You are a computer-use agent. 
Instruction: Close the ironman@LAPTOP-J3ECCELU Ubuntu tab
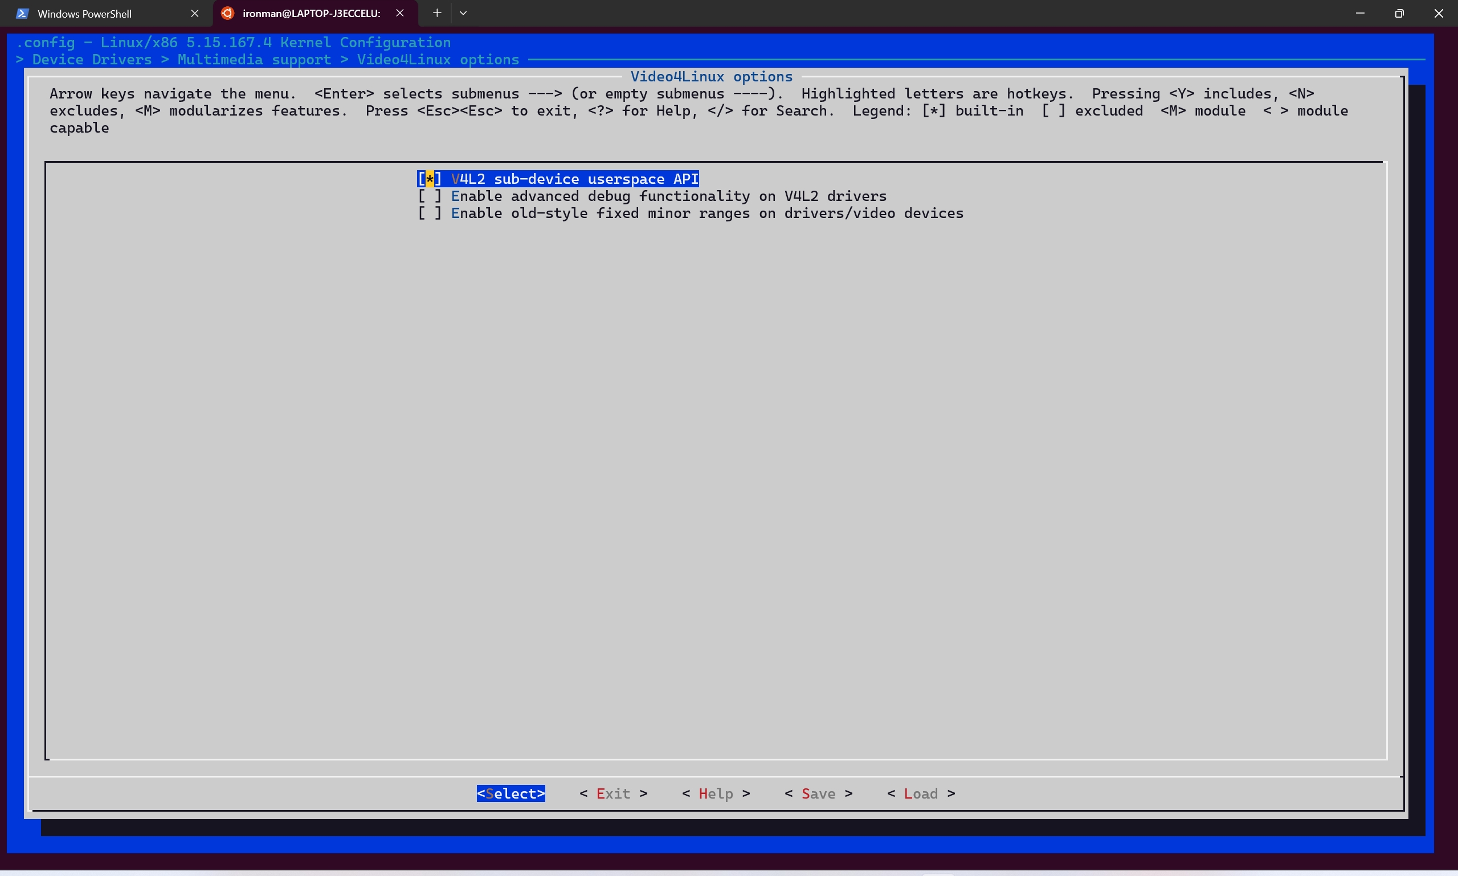tap(400, 13)
